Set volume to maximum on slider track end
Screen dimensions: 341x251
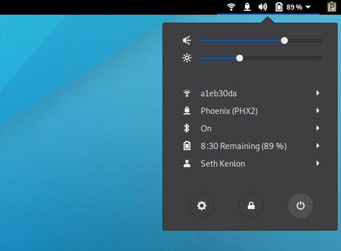(x=321, y=41)
